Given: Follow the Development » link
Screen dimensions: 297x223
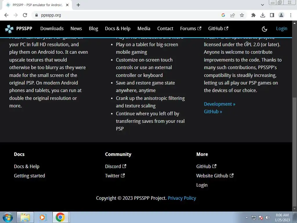Looking at the screenshot, I should click(220, 104).
